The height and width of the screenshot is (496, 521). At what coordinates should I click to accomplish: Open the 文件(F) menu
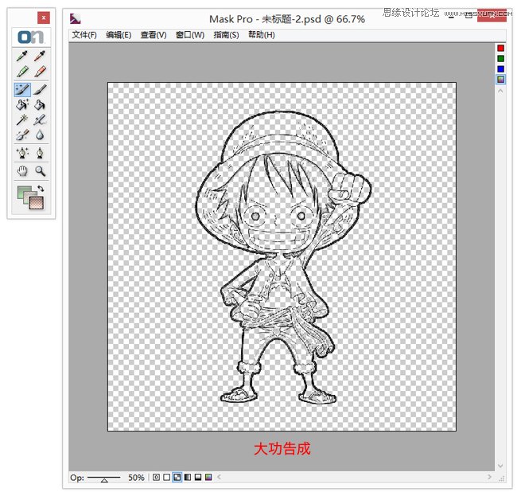point(84,35)
